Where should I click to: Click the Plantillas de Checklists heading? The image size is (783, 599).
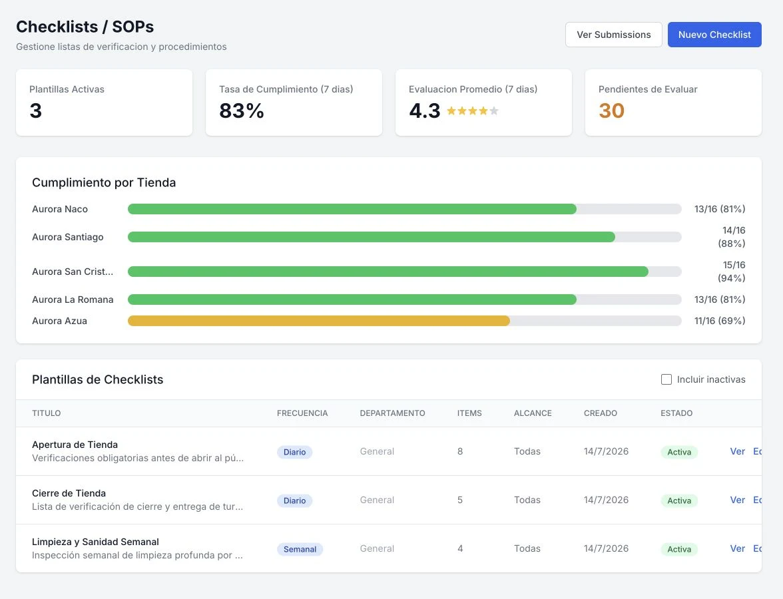click(x=98, y=379)
